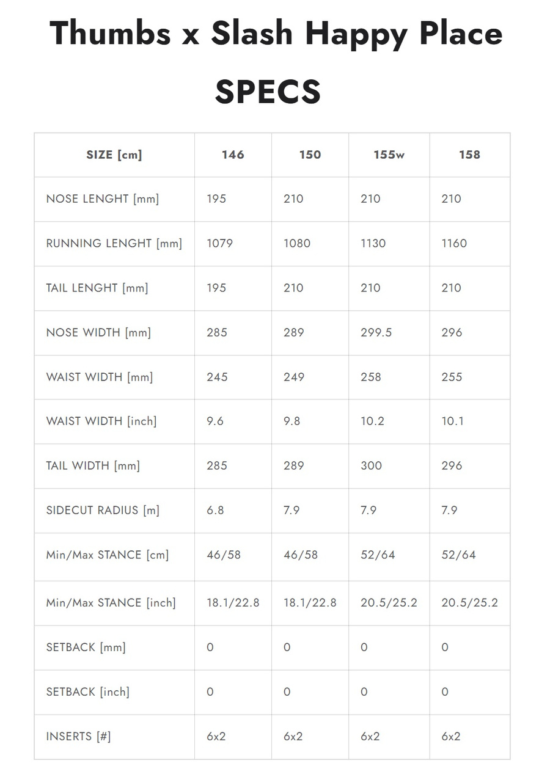The height and width of the screenshot is (780, 550).
Task: Click the 300 tail width value
Action: [371, 465]
